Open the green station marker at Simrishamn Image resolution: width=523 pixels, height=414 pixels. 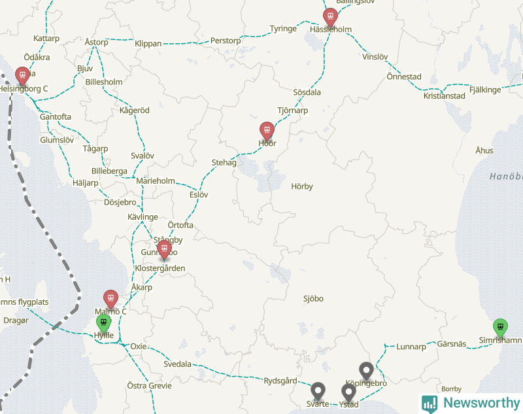(x=500, y=328)
